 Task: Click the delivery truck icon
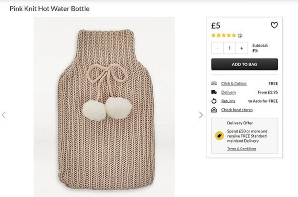click(x=214, y=92)
